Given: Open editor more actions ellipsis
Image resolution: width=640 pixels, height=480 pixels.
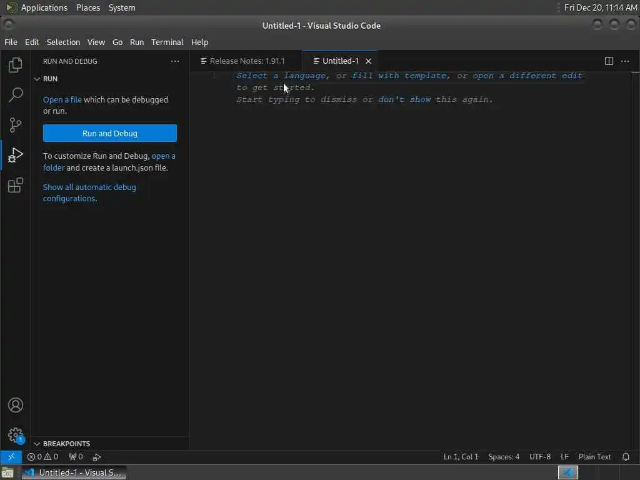Looking at the screenshot, I should pos(625,61).
